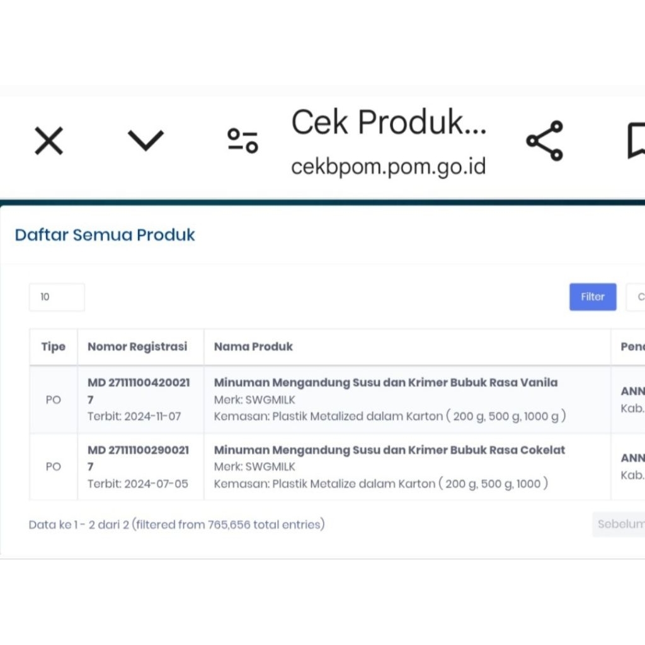Sort by the Tipe column header

[x=54, y=346]
